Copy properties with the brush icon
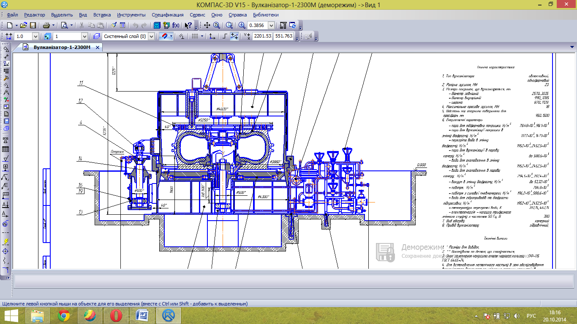This screenshot has height=324, width=577. (113, 25)
